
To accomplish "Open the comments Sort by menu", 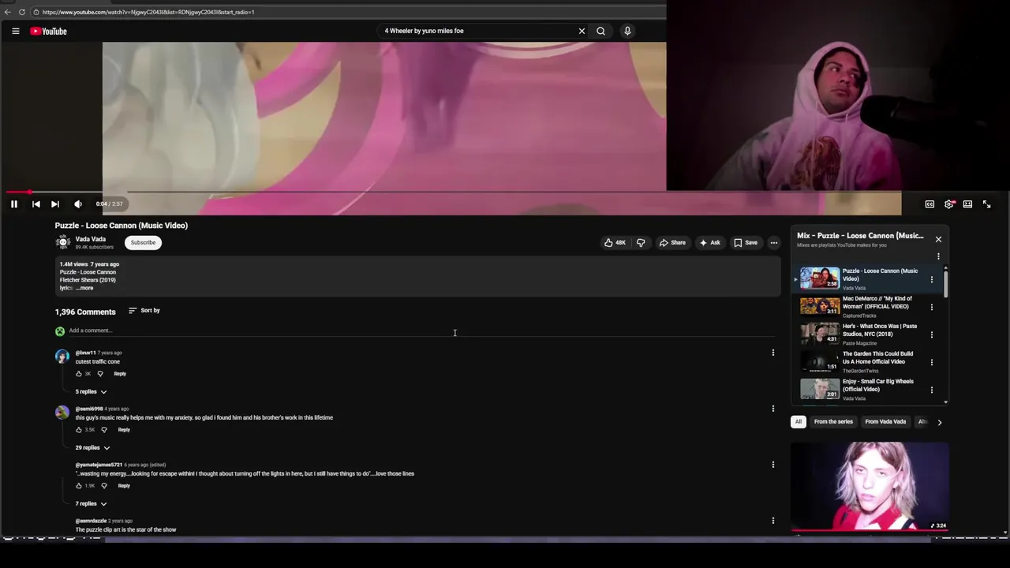I will pos(144,311).
